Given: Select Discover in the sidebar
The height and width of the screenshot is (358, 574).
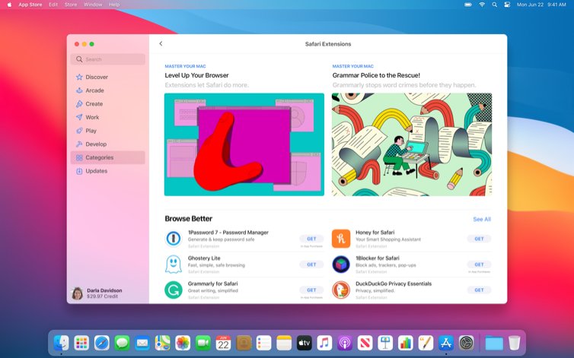Looking at the screenshot, I should (x=96, y=77).
